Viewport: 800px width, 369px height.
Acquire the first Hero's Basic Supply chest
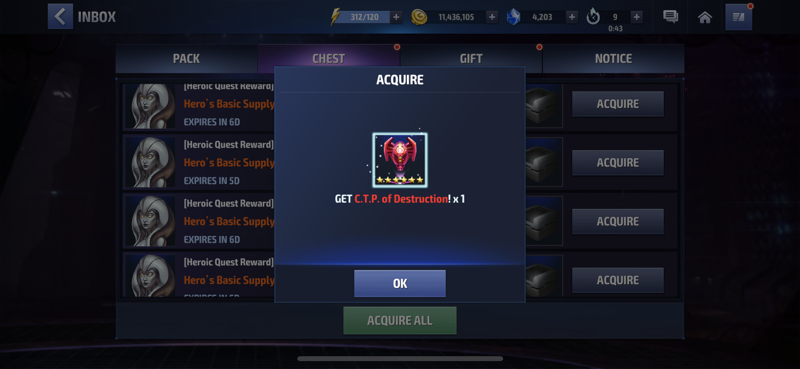[x=618, y=104]
